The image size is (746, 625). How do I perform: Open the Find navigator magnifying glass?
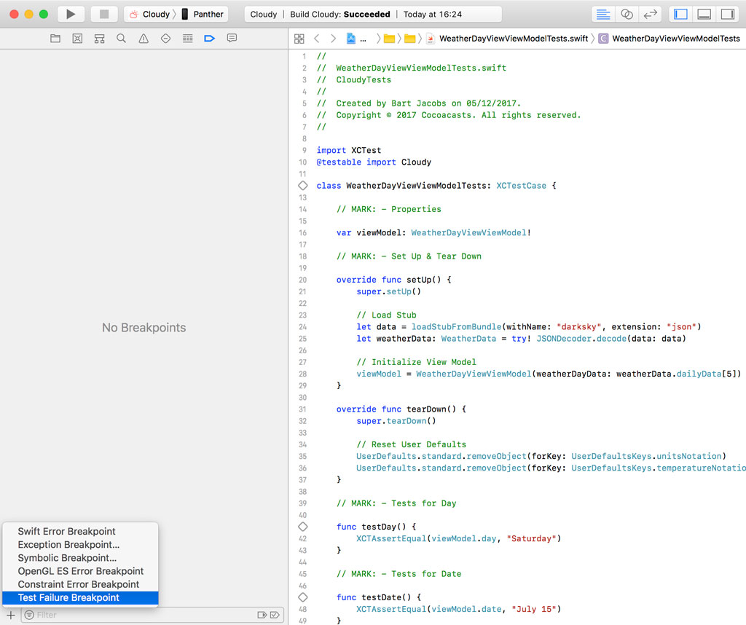[x=121, y=39]
